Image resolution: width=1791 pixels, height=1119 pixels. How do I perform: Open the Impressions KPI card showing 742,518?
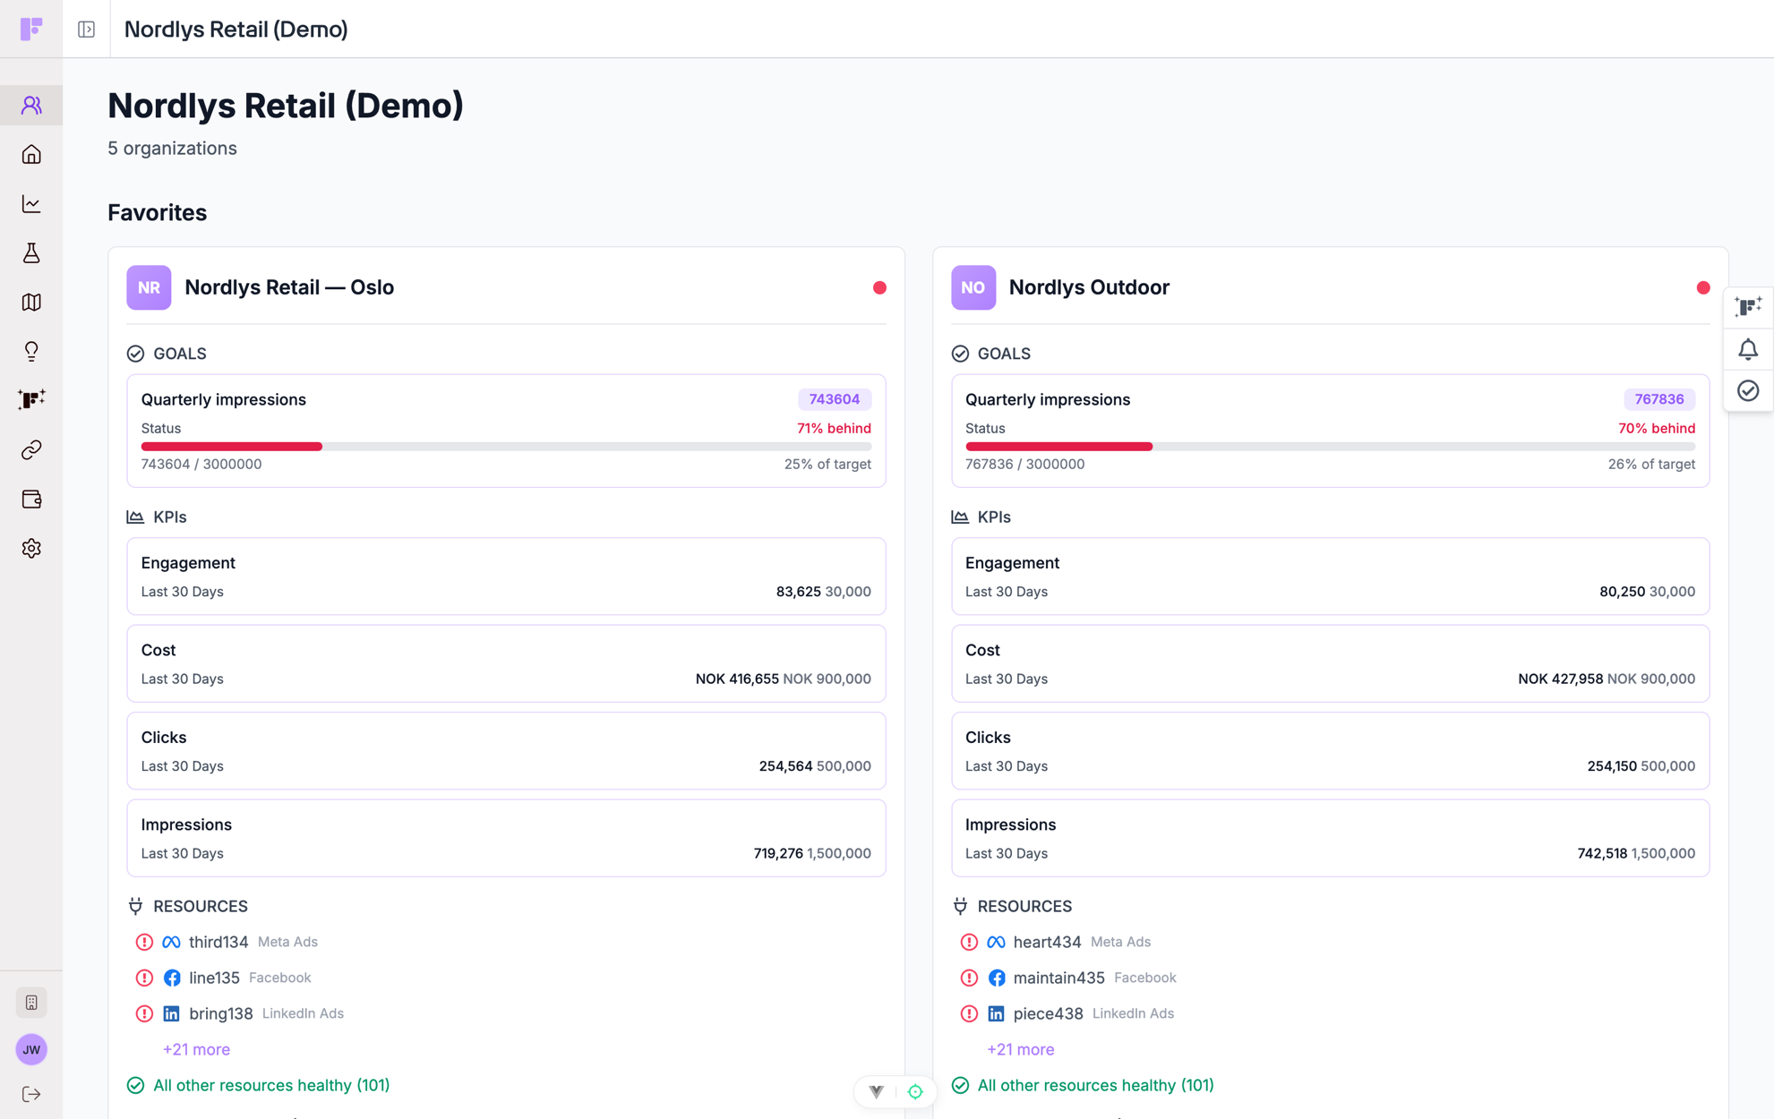pyautogui.click(x=1330, y=838)
